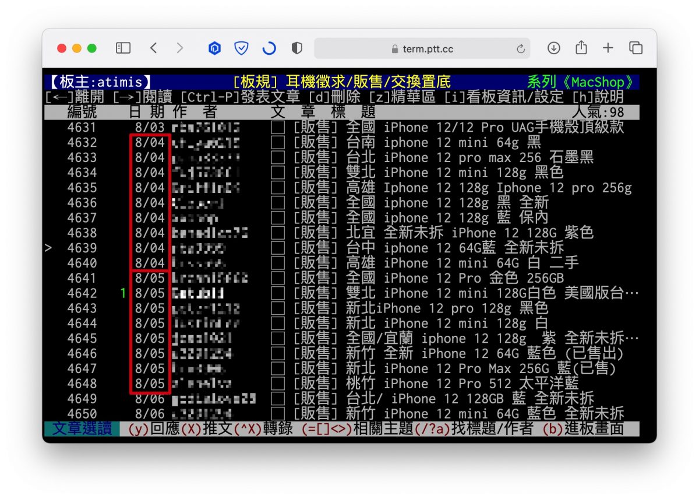Click the [h]說明 help command
Screen dimensions: 699x499
coord(598,97)
